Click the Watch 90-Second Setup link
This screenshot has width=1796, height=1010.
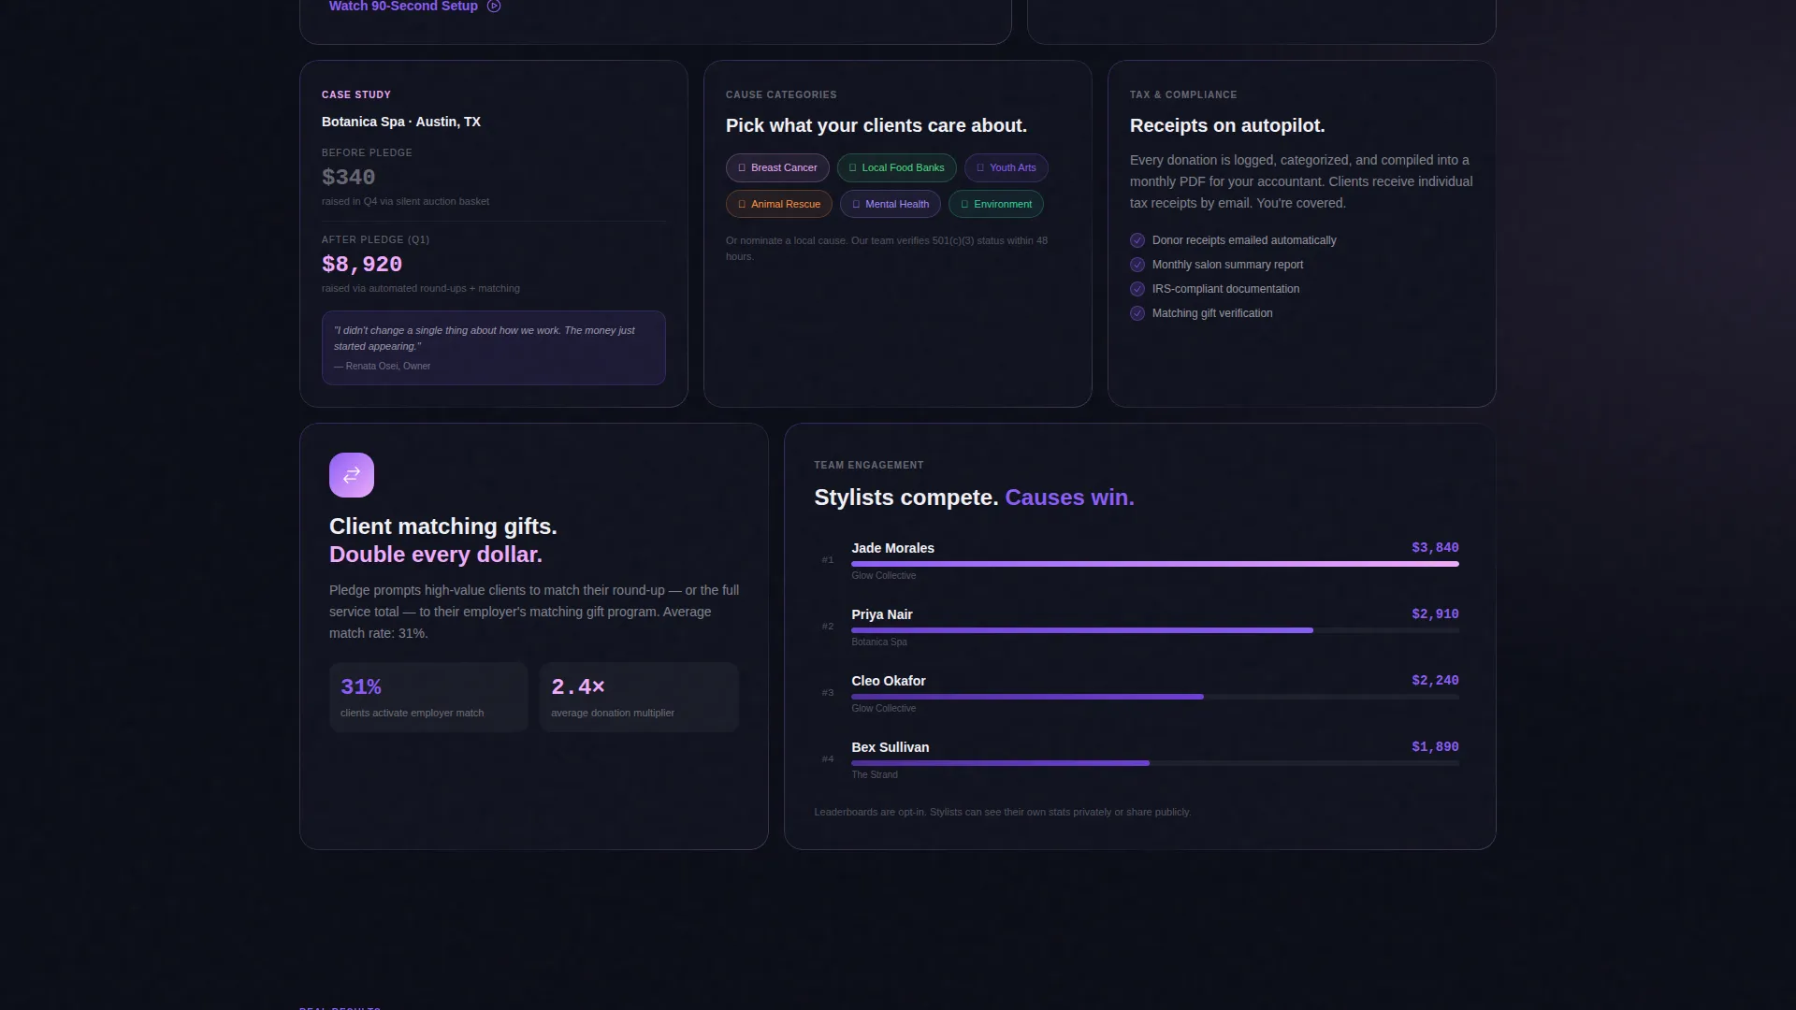coord(414,7)
